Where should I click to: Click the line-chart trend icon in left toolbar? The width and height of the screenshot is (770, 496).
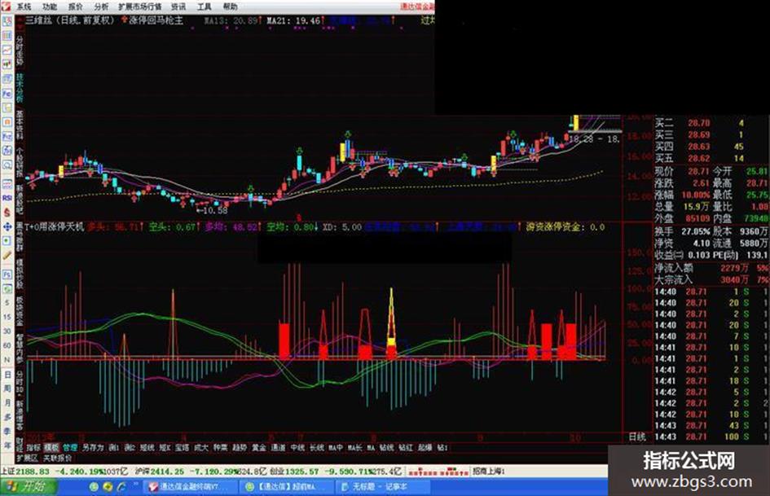(7, 50)
